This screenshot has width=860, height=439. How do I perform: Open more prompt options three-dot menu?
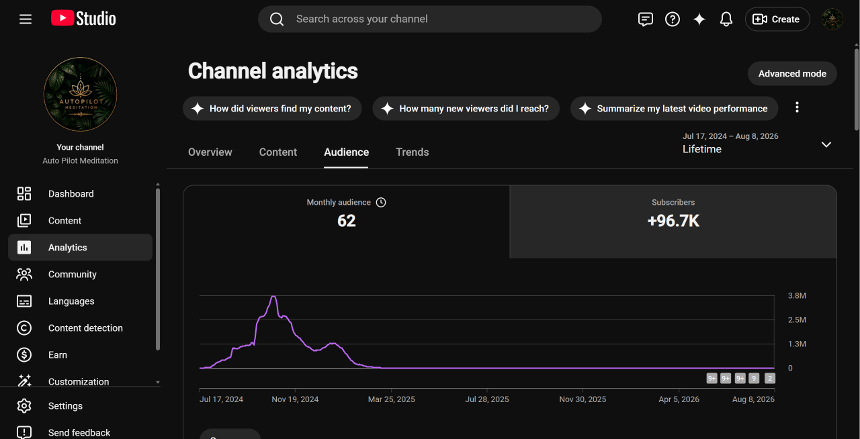[797, 107]
